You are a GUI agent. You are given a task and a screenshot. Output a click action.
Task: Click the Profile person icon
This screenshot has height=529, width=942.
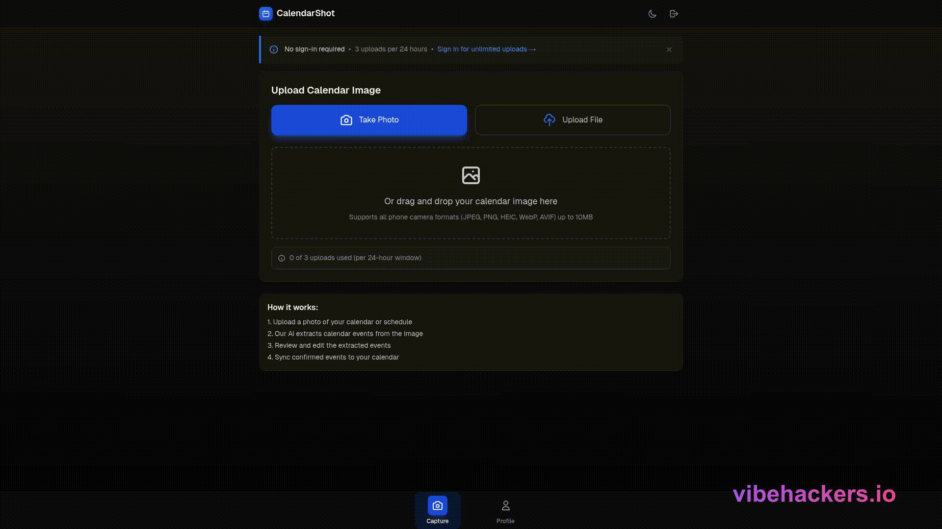tap(505, 505)
